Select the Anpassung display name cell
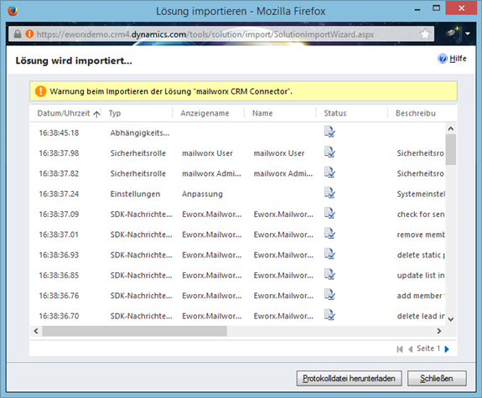Screen dimensions: 482x398 pyautogui.click(x=202, y=194)
